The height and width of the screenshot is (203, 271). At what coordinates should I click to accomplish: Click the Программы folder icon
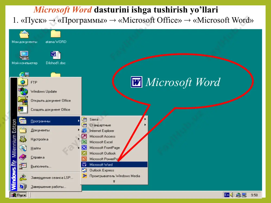23,121
